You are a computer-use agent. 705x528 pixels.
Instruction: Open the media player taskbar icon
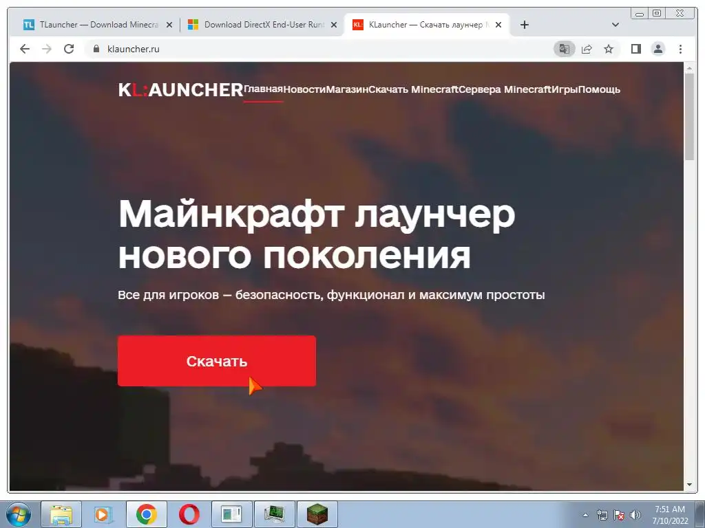(103, 514)
